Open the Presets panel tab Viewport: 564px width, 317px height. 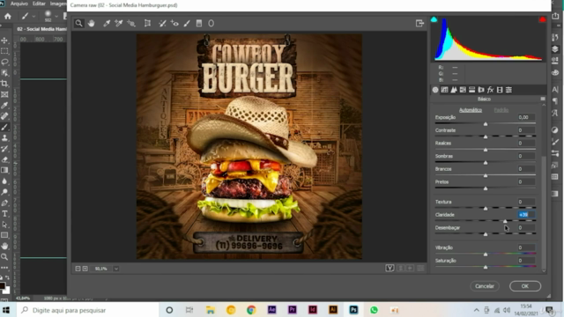pos(508,90)
